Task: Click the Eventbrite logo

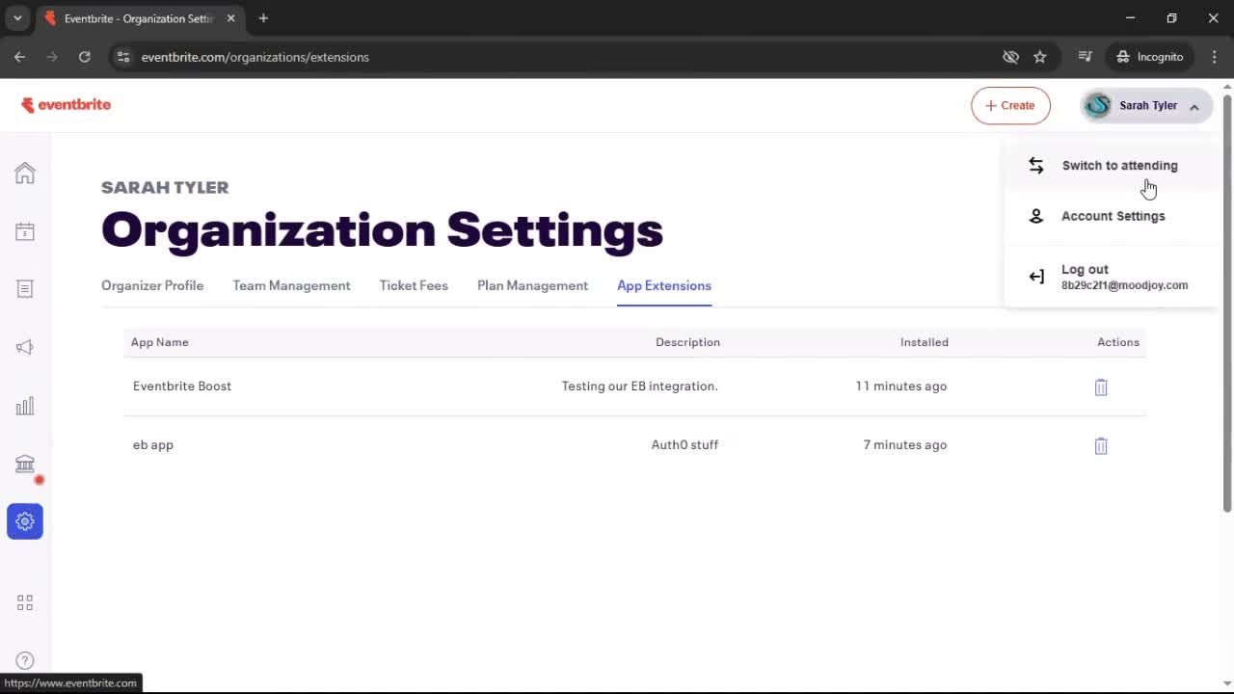Action: point(67,105)
